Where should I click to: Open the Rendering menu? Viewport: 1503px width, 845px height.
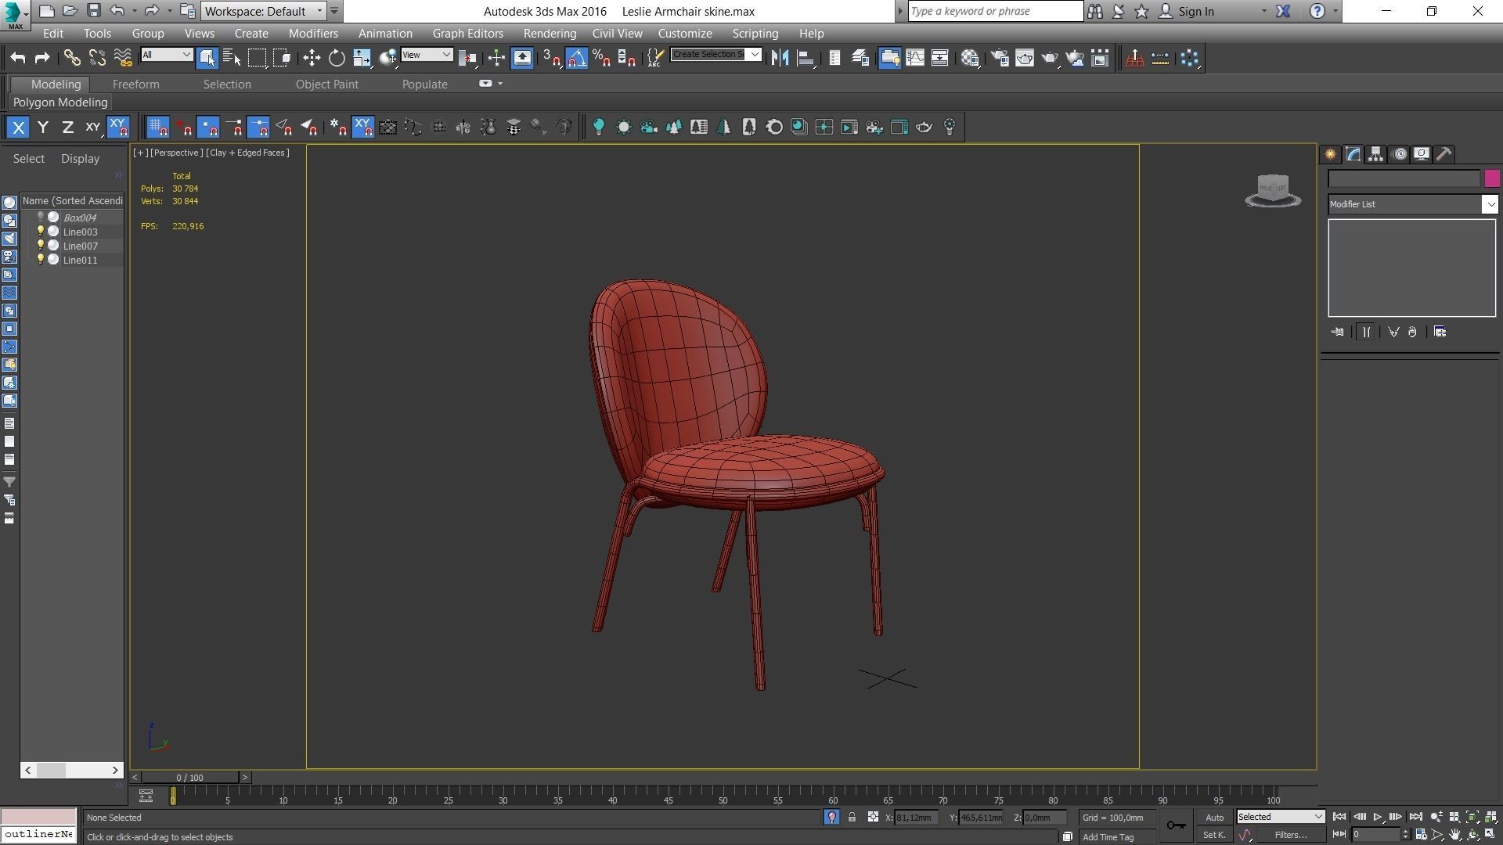pos(550,34)
